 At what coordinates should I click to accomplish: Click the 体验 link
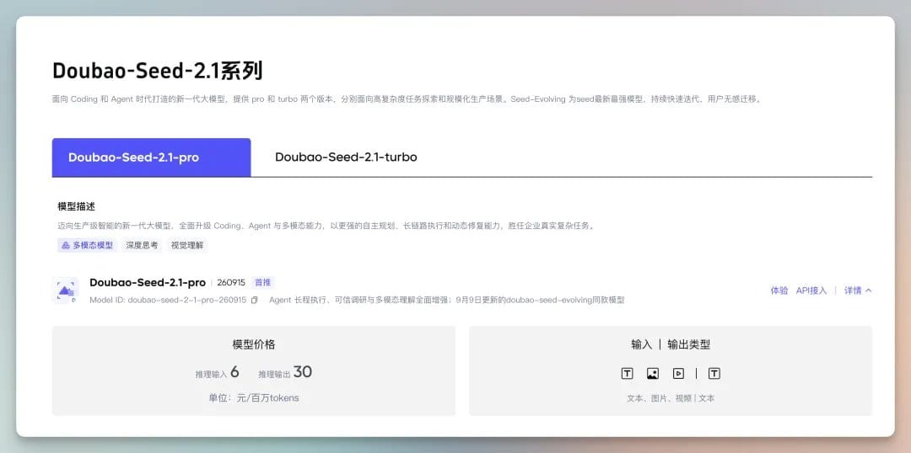[x=779, y=290]
